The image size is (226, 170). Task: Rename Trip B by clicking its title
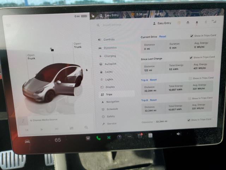[x=144, y=100]
